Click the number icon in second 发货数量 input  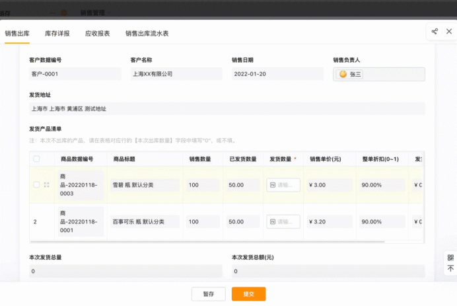click(273, 221)
